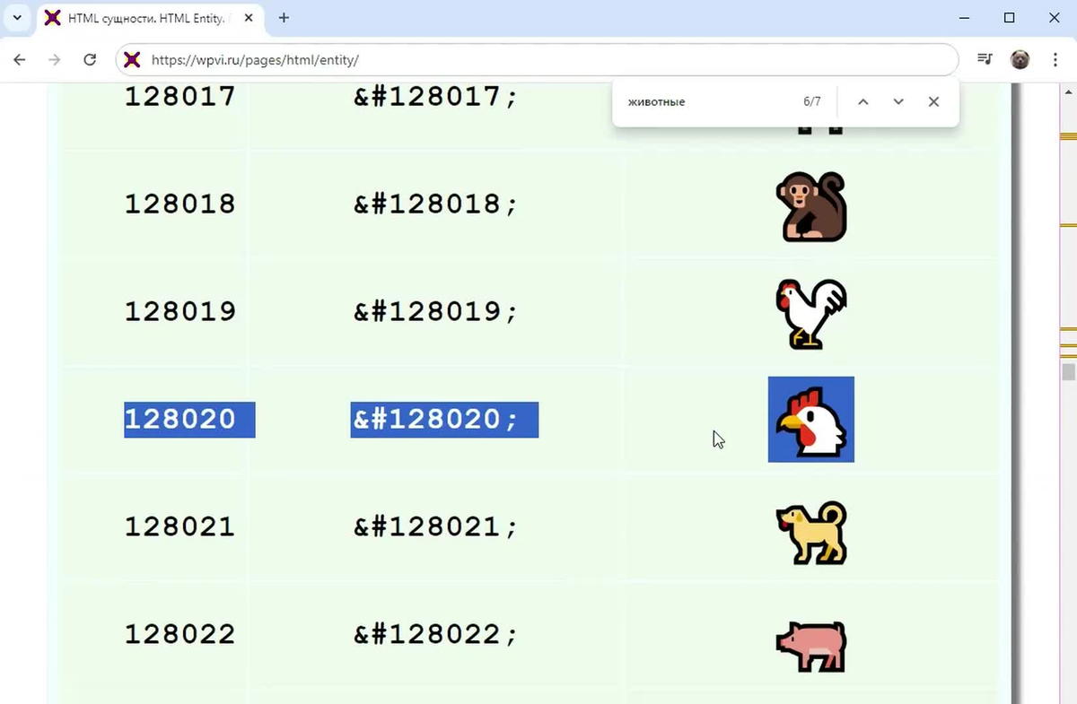Maximize the Chrome window
Viewport: 1077px width, 704px height.
point(1009,18)
